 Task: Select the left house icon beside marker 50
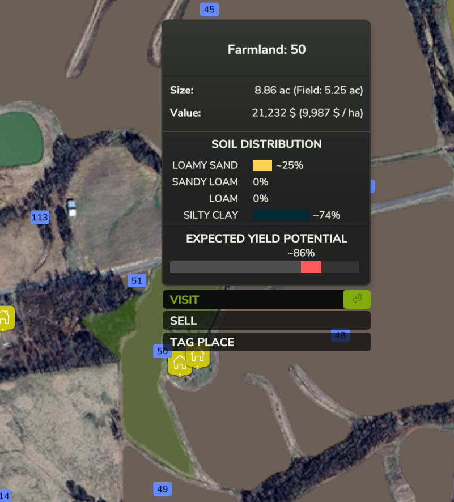(180, 363)
